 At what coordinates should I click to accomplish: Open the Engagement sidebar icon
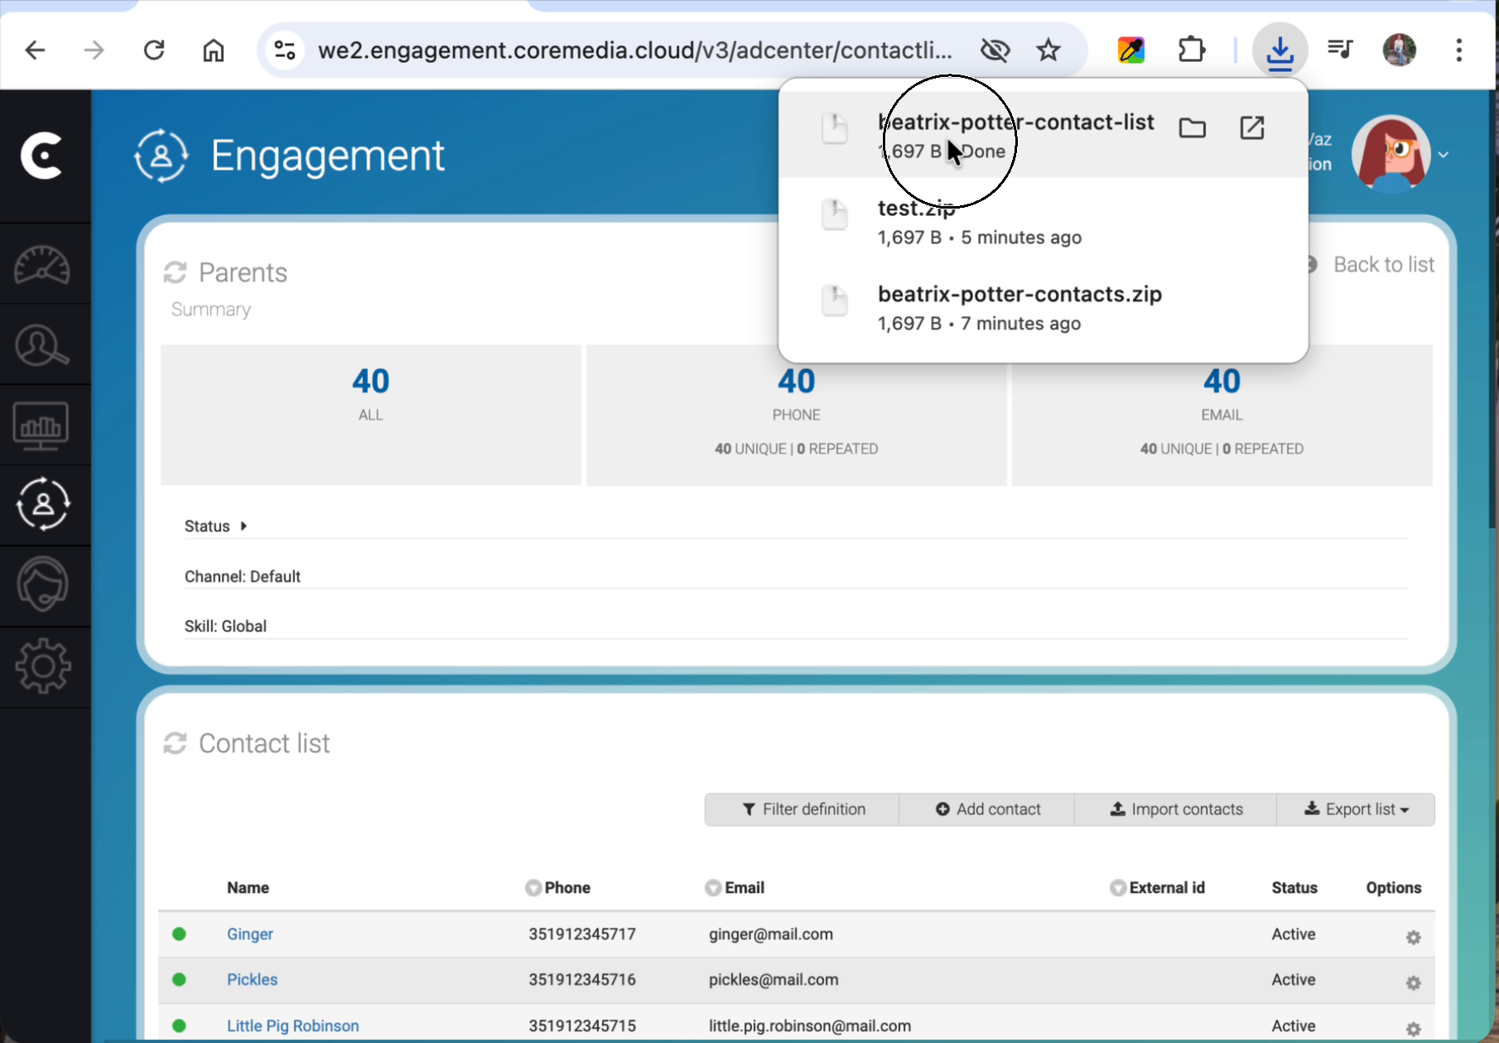[x=43, y=504]
